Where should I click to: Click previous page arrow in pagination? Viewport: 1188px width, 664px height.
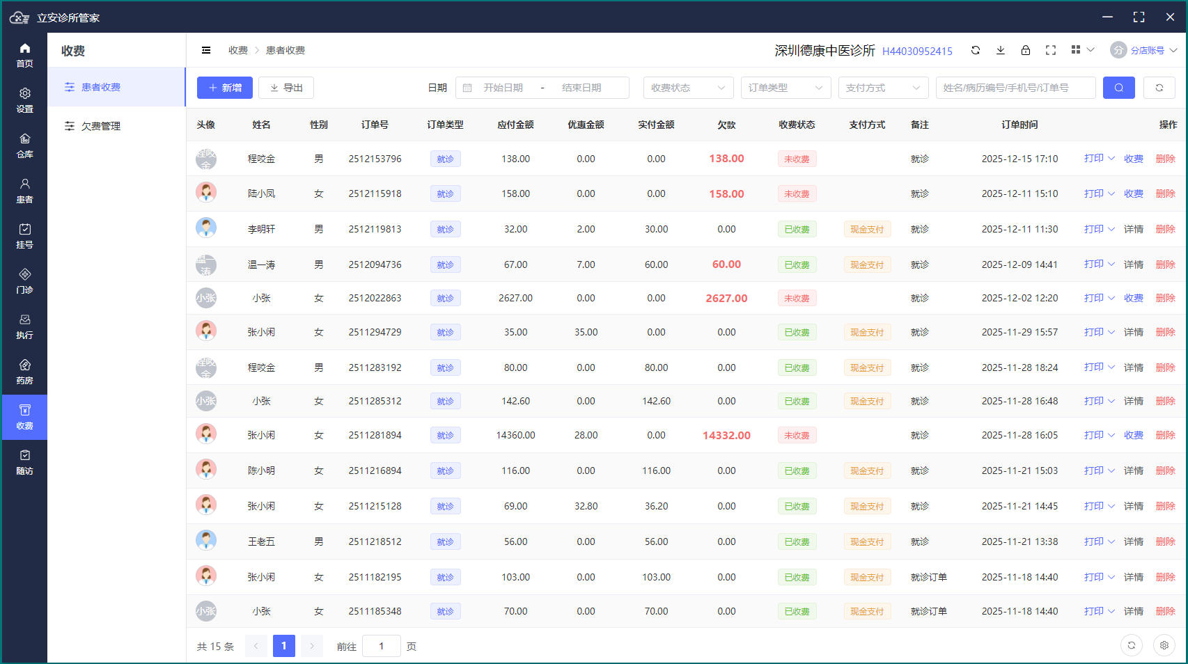[256, 646]
